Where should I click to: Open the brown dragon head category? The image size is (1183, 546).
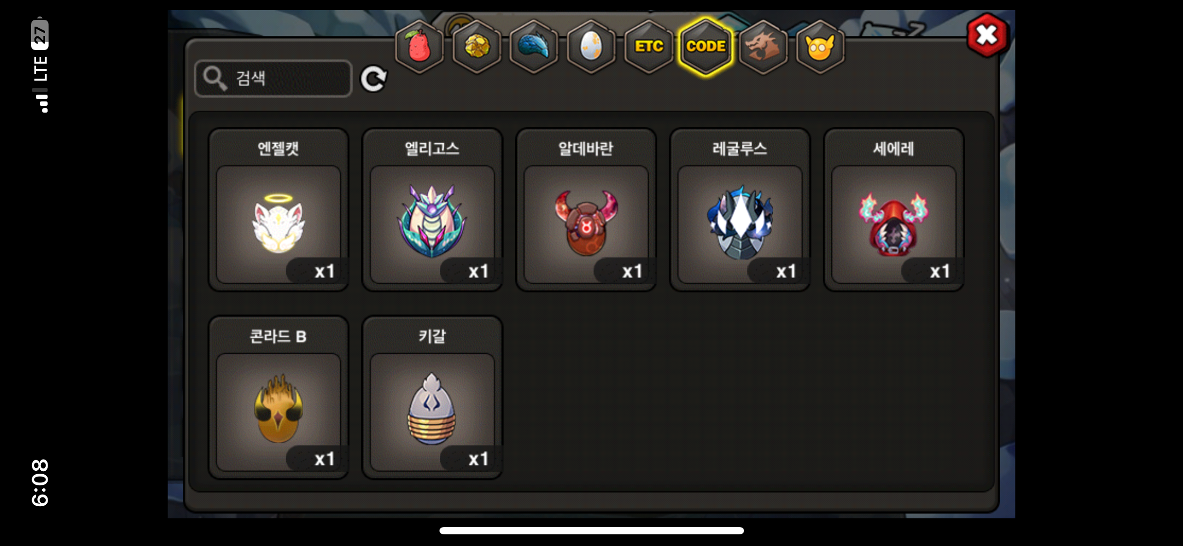[x=763, y=47]
